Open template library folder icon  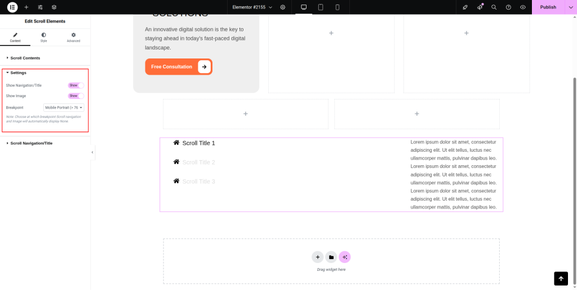pos(331,257)
